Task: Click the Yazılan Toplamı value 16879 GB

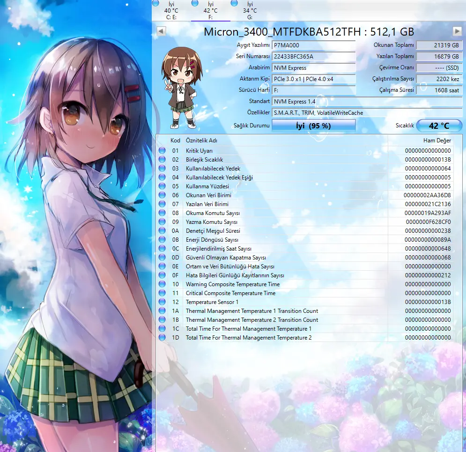Action: point(439,57)
